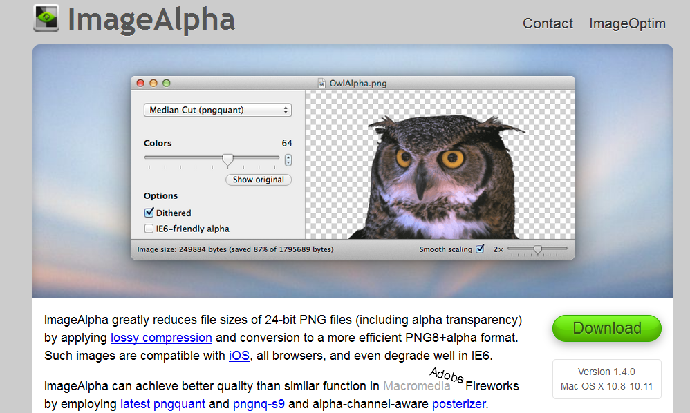Click the yellow minimize window button
Screen dimensions: 690x413
[x=153, y=83]
